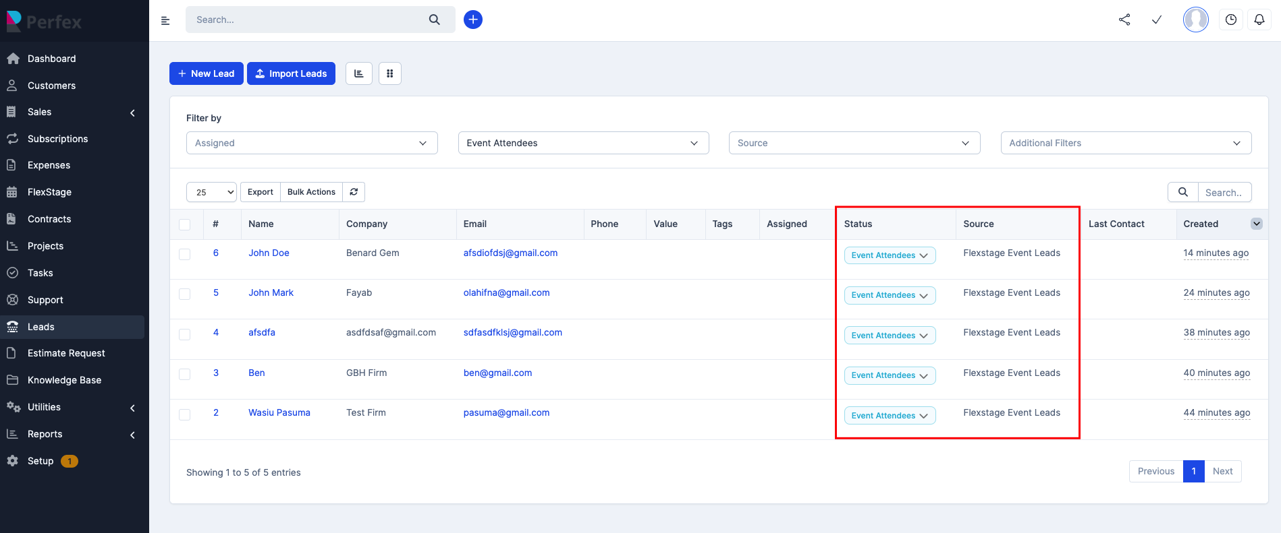Open the Created column toggle arrow

1257,224
